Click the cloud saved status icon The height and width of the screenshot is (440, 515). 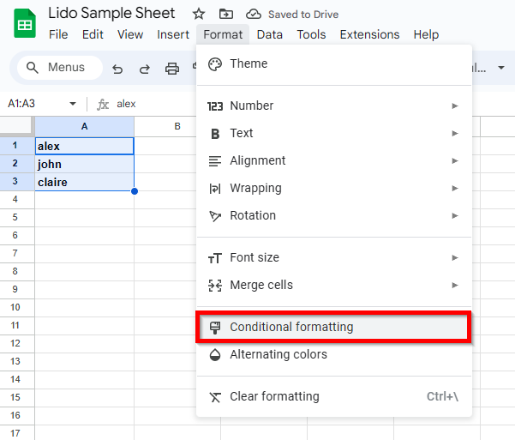(x=254, y=14)
